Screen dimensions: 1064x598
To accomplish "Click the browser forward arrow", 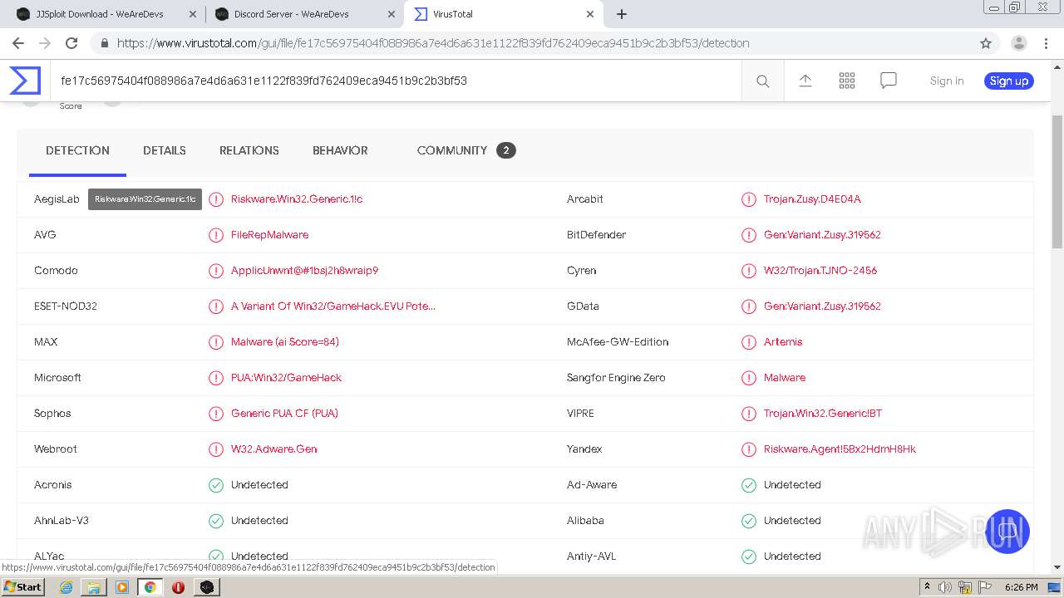I will point(45,43).
